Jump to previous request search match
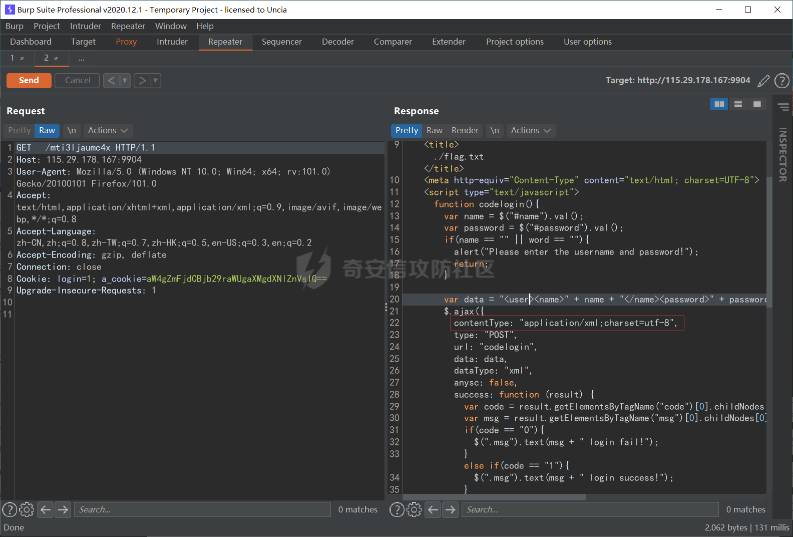Screen dimensions: 793x537 [46, 509]
